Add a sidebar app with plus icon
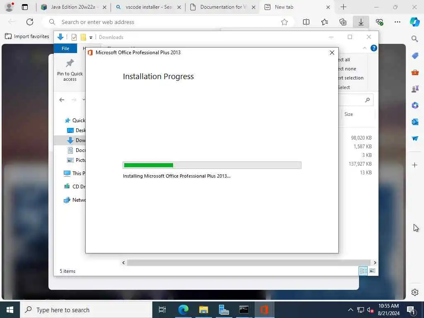This screenshot has width=424, height=318. [x=414, y=165]
